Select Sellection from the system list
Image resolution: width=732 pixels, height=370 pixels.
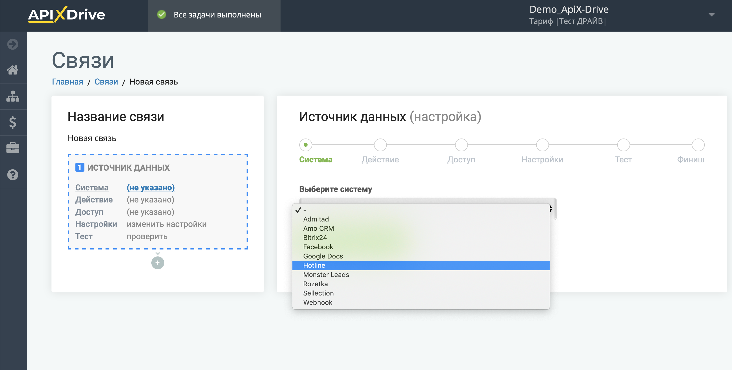[421, 293]
